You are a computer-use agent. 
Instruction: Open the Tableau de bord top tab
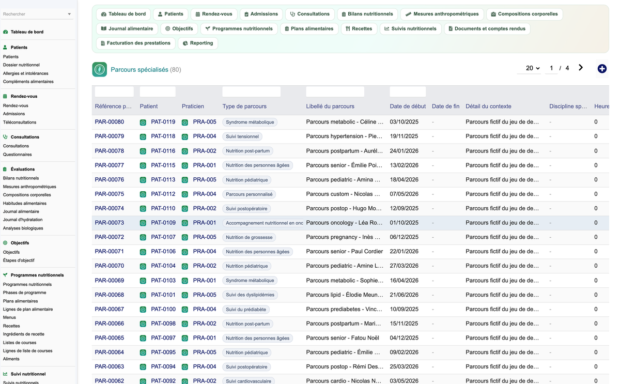(123, 14)
